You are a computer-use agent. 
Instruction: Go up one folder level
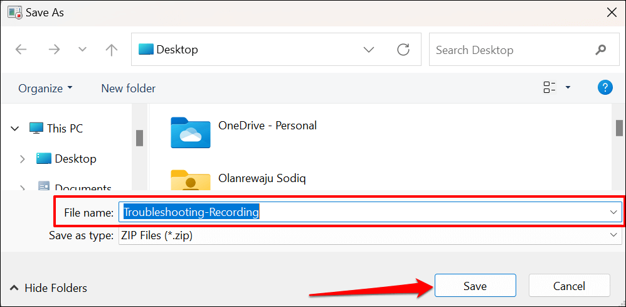click(111, 50)
